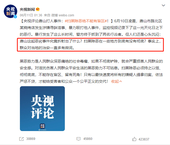Click the post timestamp 06月11日 01:36
The height and width of the screenshot is (145, 170).
point(31,15)
